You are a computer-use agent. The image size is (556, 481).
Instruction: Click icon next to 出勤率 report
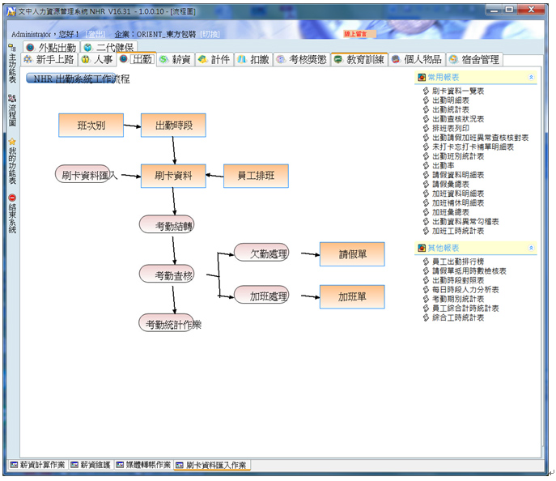click(x=427, y=165)
